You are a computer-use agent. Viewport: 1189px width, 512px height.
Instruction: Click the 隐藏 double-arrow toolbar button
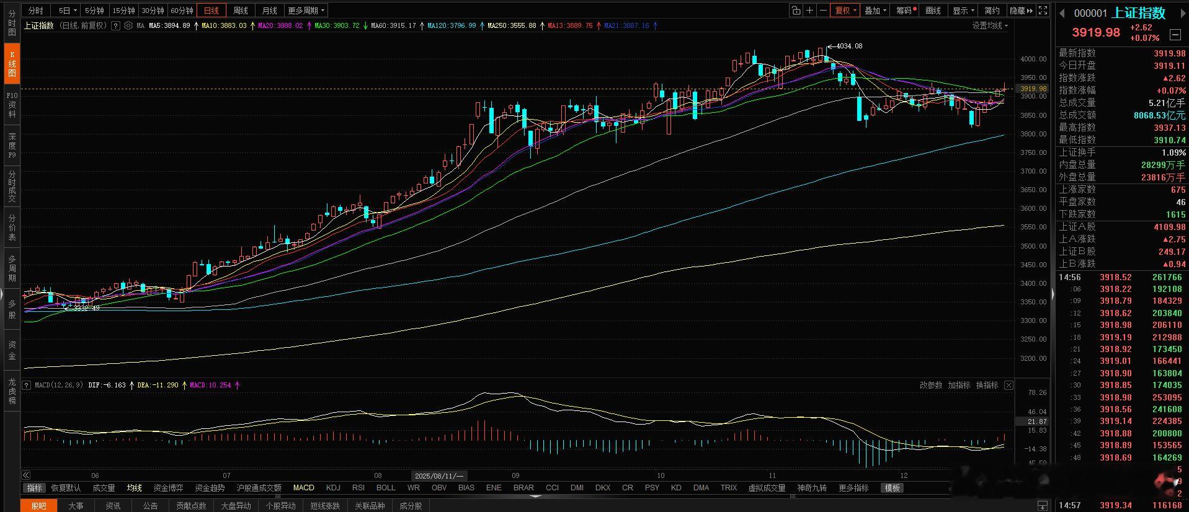click(x=1021, y=11)
